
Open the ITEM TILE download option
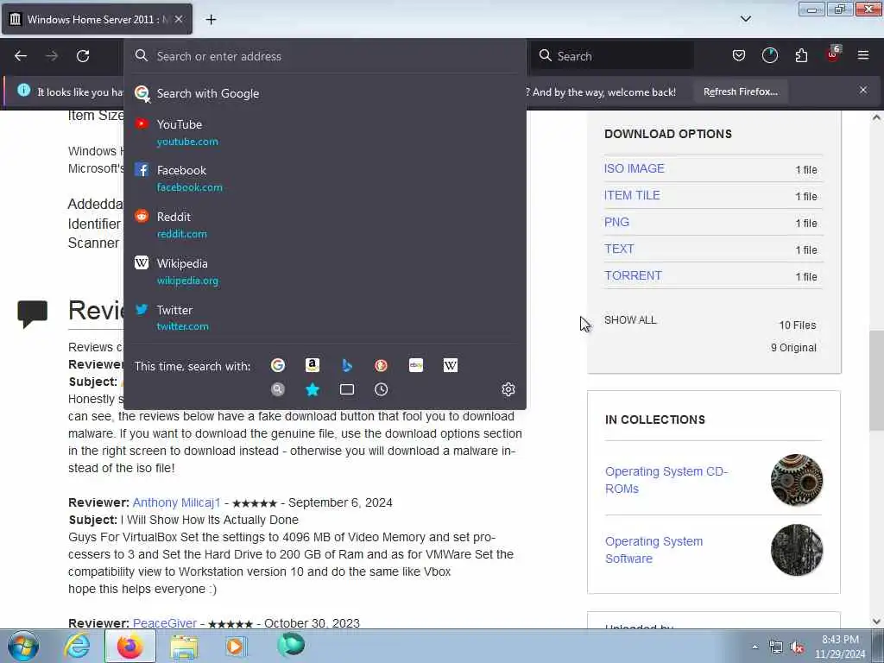(632, 195)
